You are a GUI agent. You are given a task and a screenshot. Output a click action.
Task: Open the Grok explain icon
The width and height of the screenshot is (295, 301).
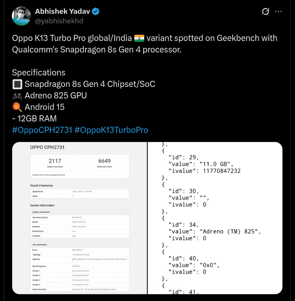coord(266,12)
